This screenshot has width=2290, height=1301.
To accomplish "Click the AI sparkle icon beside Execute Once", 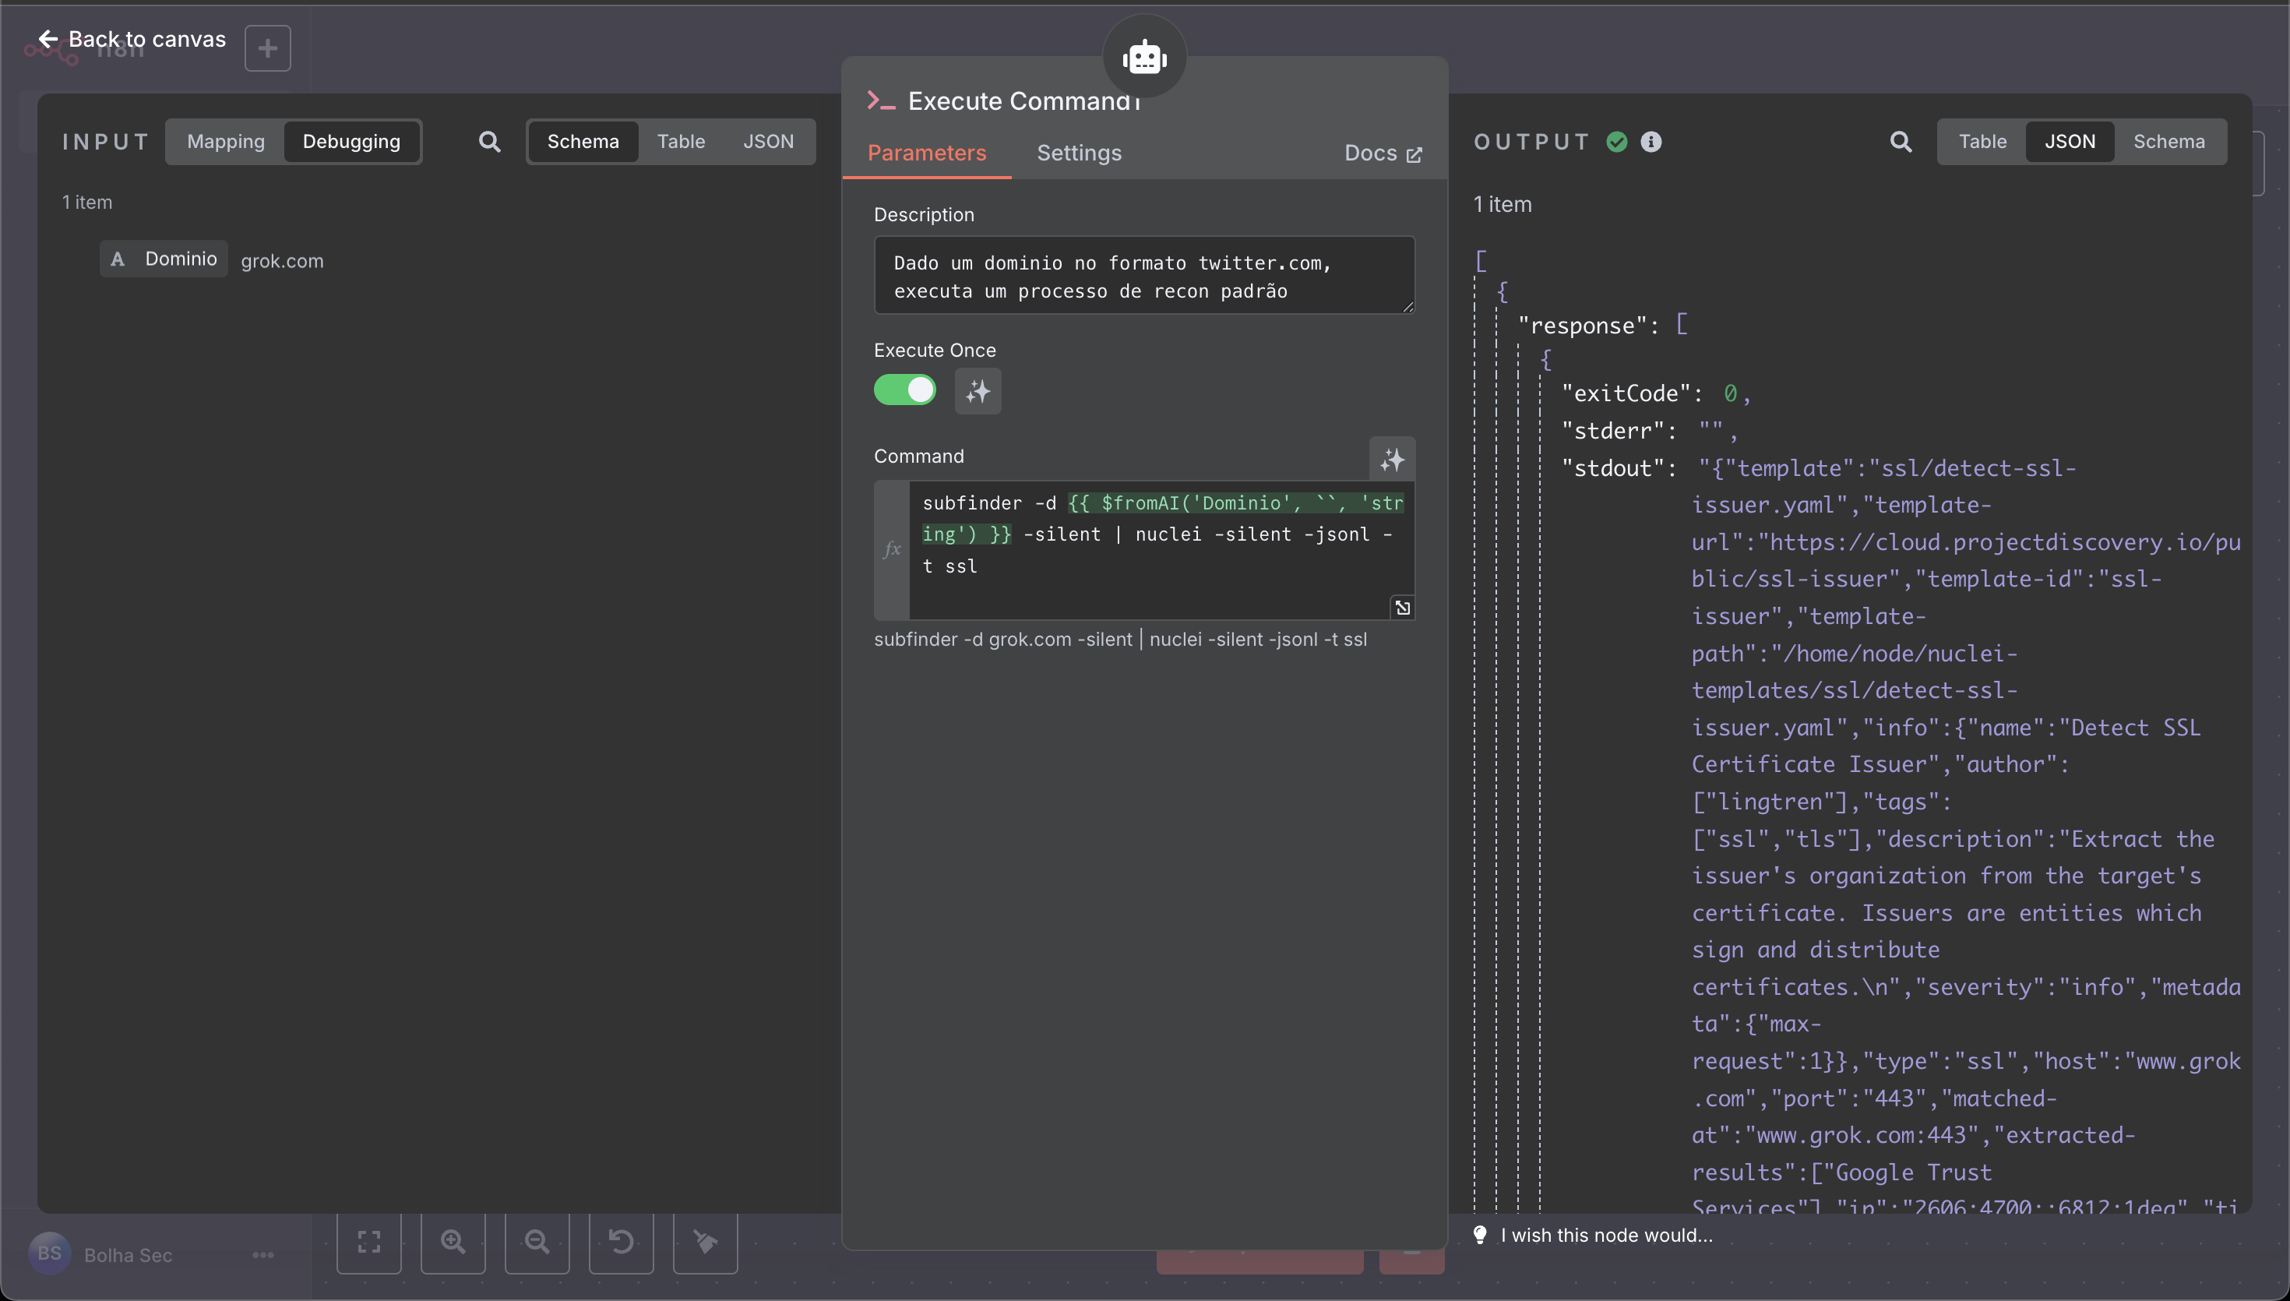I will [x=978, y=391].
